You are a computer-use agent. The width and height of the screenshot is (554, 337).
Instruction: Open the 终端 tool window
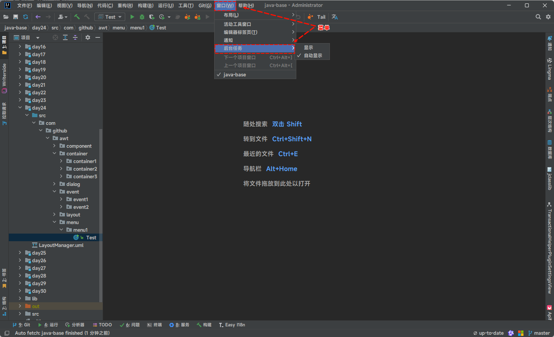[155, 325]
